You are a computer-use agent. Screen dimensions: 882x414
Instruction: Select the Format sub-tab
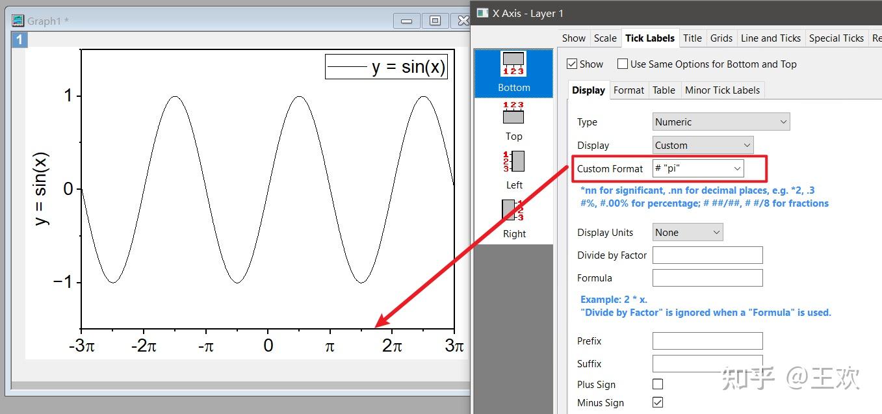point(629,90)
